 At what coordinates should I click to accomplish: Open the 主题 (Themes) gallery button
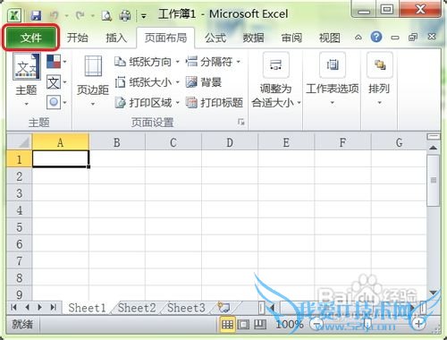27,80
